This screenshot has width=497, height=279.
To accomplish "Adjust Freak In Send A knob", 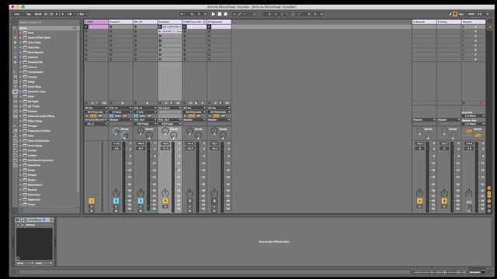I will pyautogui.click(x=116, y=131).
